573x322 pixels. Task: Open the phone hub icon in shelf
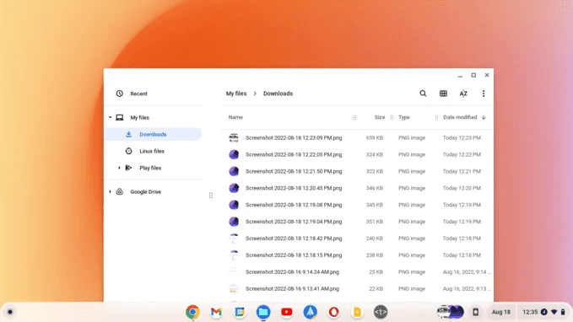coord(475,312)
